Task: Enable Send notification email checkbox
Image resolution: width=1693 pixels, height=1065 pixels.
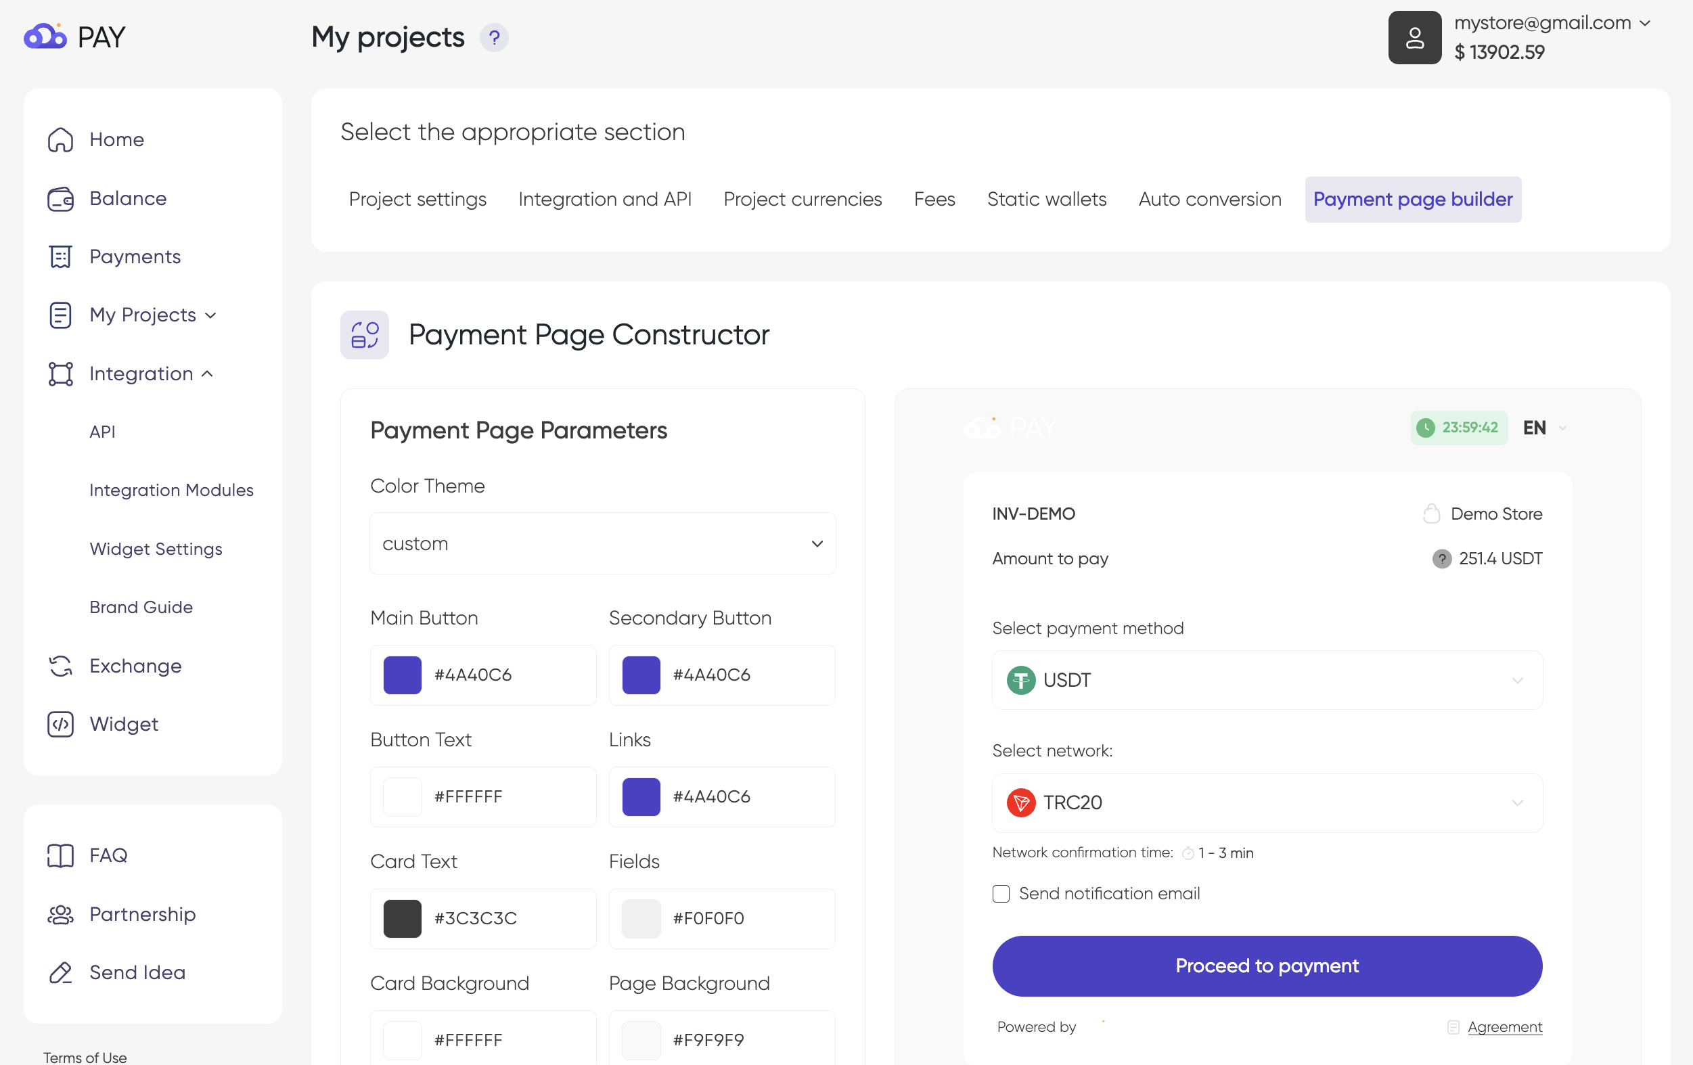Action: pos(1001,892)
